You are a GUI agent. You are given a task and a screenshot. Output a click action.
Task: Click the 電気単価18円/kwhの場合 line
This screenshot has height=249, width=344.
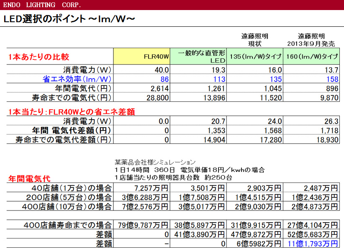(222, 170)
